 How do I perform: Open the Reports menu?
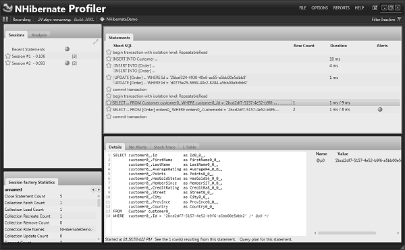(x=341, y=7)
